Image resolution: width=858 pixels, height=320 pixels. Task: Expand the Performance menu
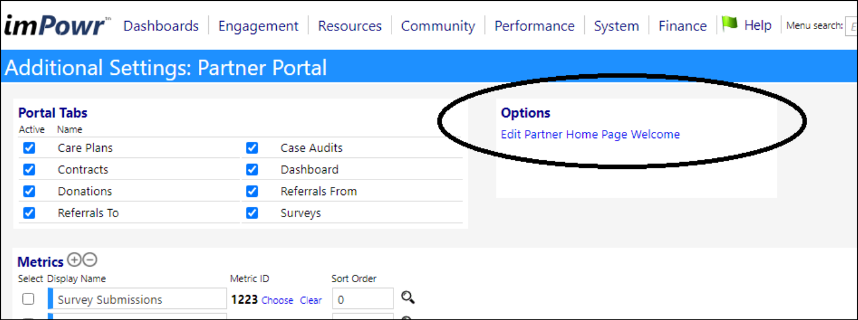click(535, 26)
